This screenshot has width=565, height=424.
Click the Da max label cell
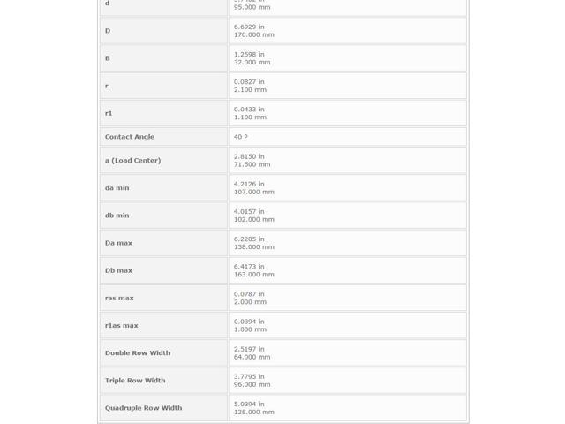[x=163, y=243]
